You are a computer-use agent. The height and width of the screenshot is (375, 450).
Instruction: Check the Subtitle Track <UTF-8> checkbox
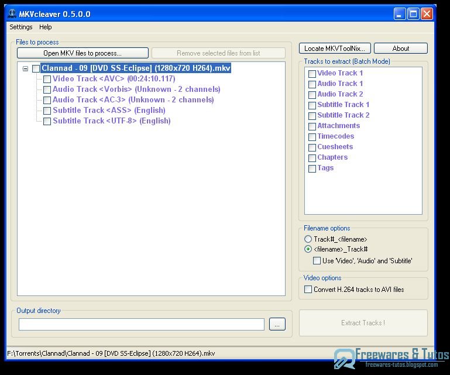pyautogui.click(x=47, y=121)
